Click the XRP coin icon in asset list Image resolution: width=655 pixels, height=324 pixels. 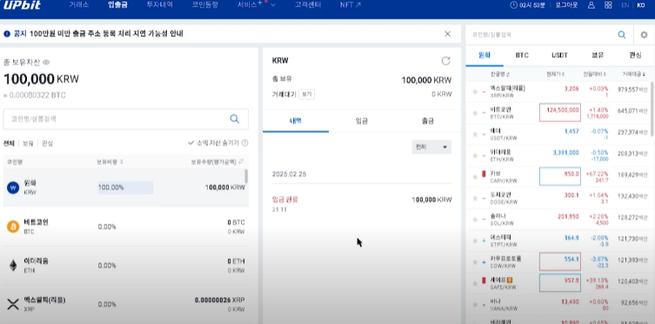(13, 304)
